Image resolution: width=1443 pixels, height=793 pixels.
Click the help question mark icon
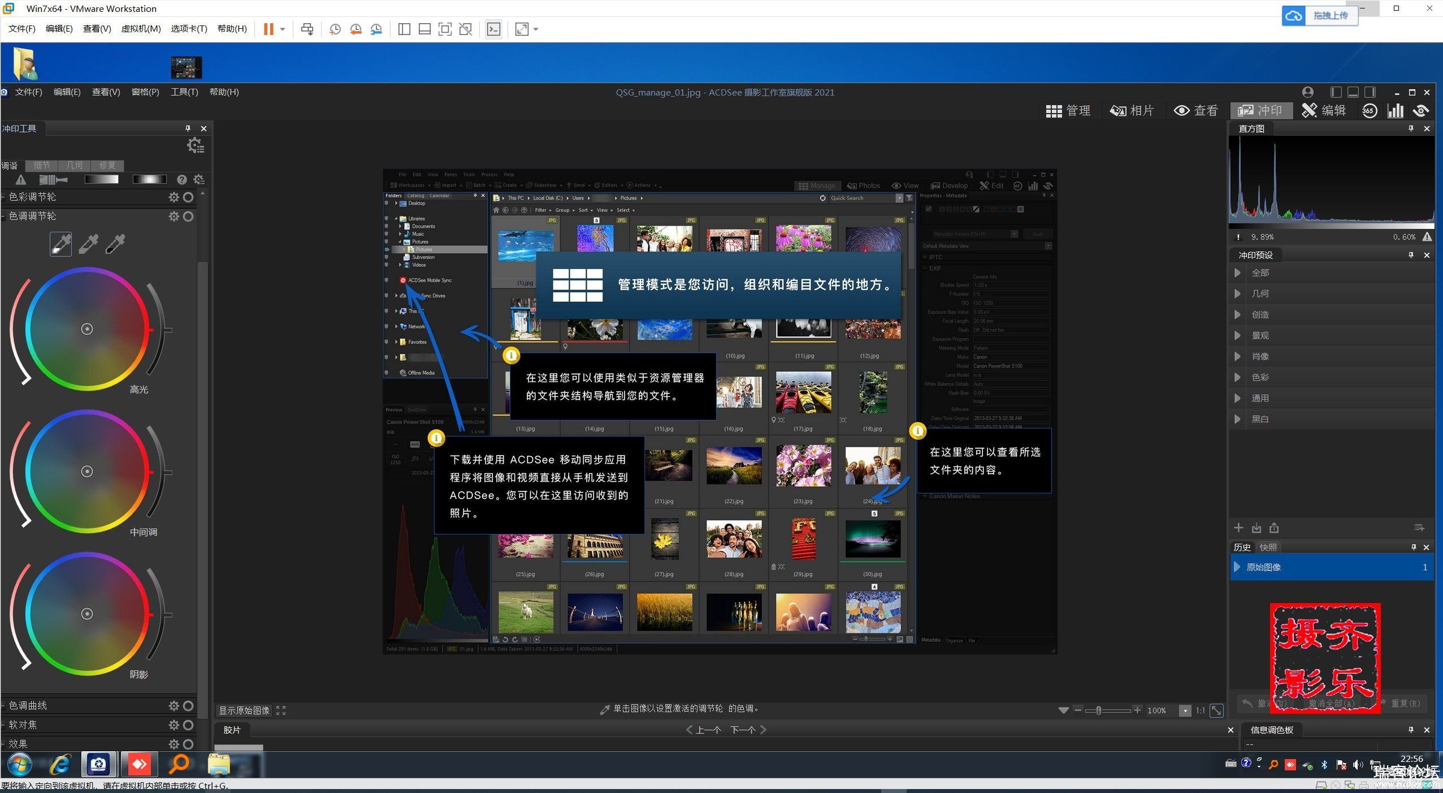pyautogui.click(x=181, y=180)
